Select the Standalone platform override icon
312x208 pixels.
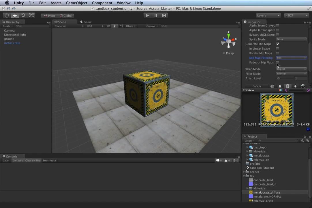pyautogui.click(x=280, y=86)
